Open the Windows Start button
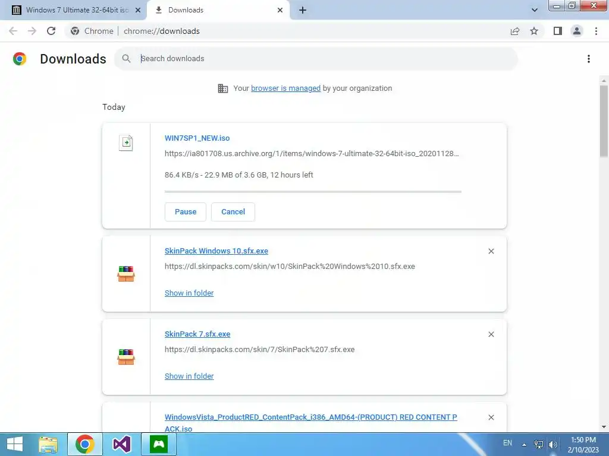Screen dimensions: 609x456 coord(15,444)
